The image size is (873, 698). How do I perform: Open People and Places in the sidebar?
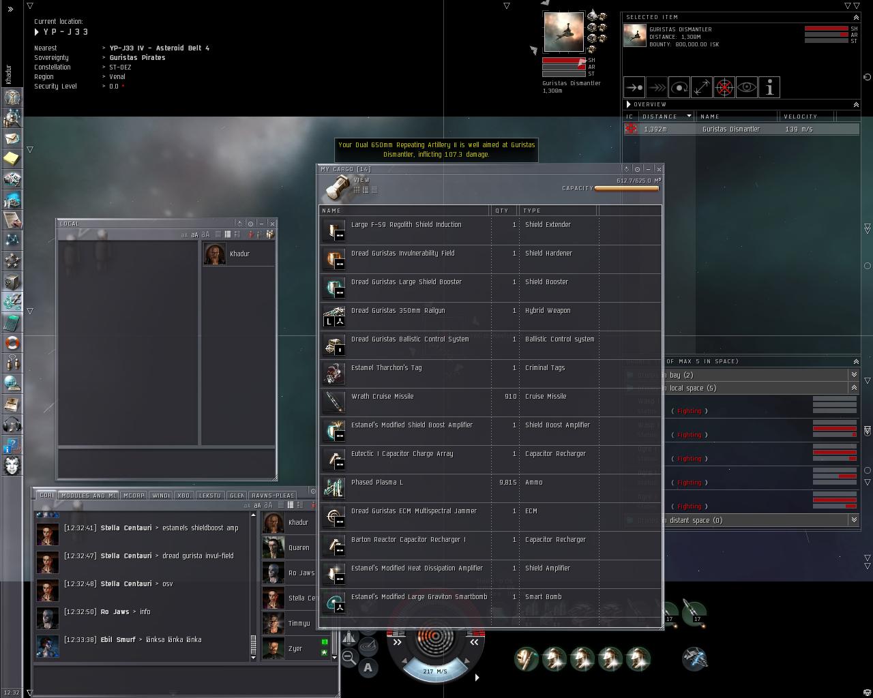tap(12, 117)
